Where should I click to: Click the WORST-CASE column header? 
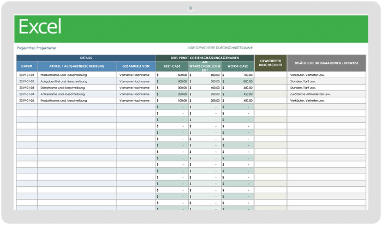(x=237, y=66)
